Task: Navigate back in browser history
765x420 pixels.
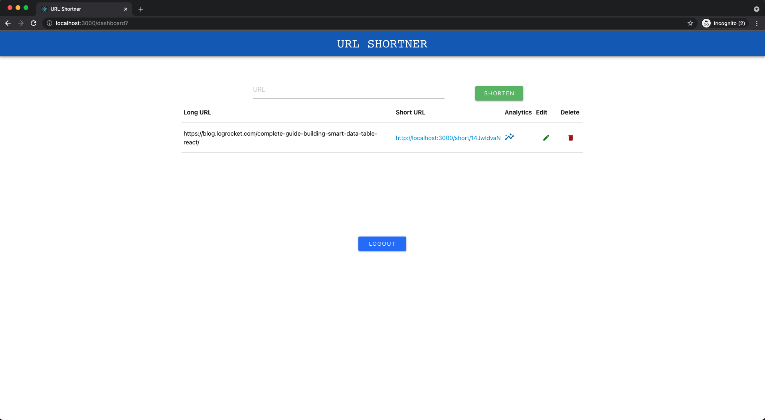Action: click(x=8, y=23)
